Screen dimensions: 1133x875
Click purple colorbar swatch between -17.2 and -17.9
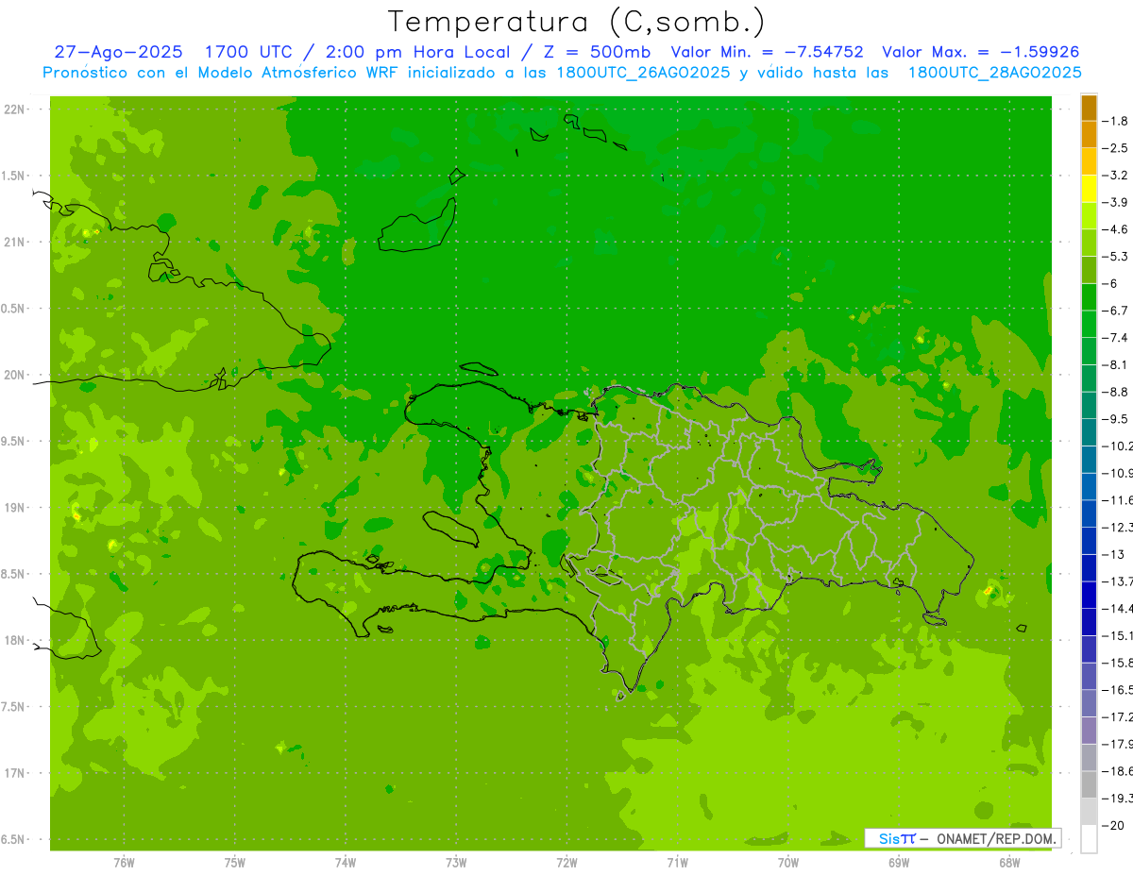click(x=1089, y=731)
